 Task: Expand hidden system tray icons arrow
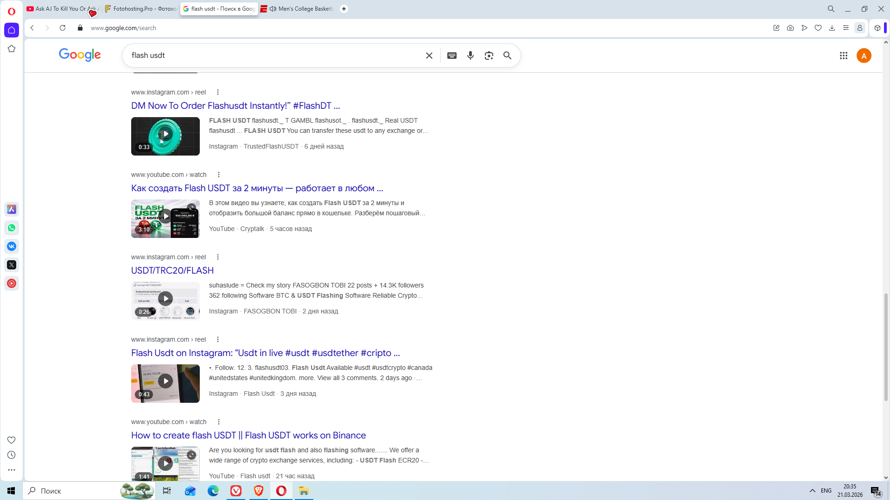pos(813,491)
